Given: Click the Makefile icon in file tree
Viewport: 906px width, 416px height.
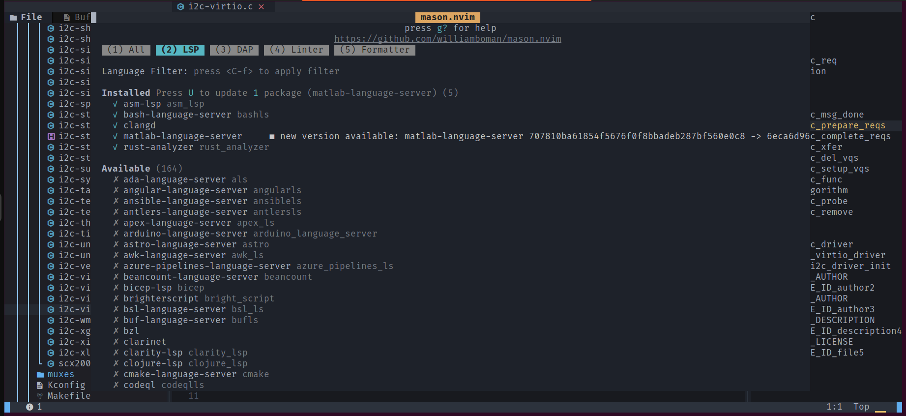Looking at the screenshot, I should [x=40, y=396].
